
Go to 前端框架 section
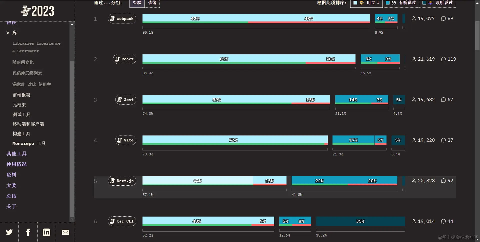pos(21,95)
